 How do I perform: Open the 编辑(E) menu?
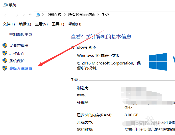(x=25, y=24)
